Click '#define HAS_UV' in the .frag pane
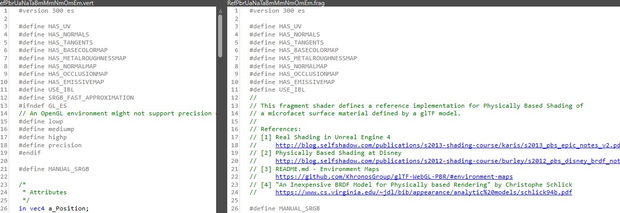This screenshot has height=213, width=620. pos(276,27)
